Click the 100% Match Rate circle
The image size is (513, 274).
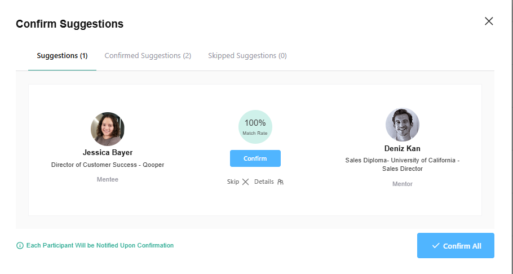[255, 126]
